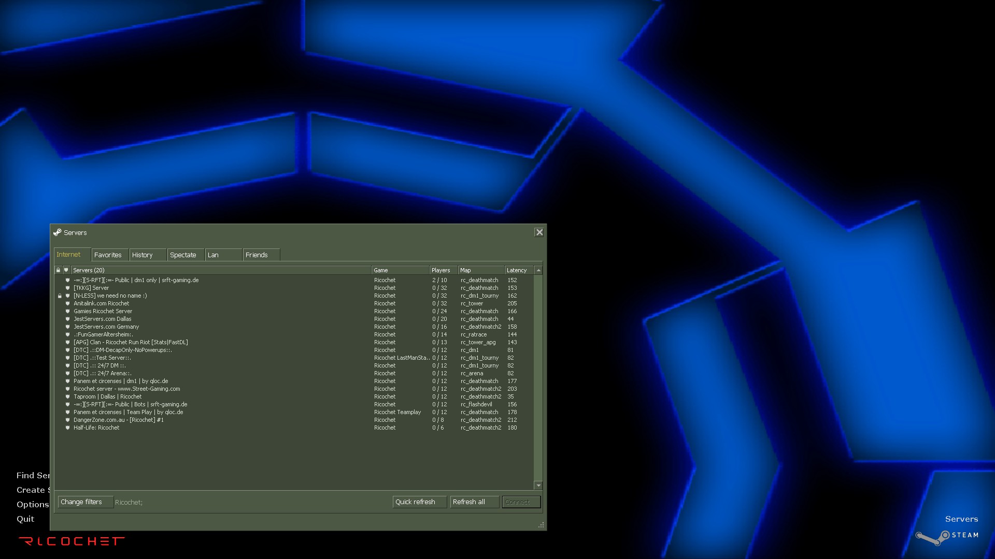
Task: Click the Steam icon in the Servers title bar
Action: (57, 232)
